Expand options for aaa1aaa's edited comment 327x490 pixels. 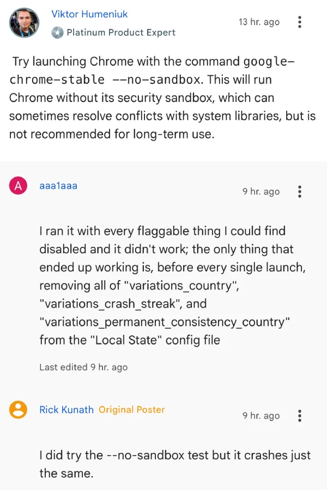coord(299,191)
